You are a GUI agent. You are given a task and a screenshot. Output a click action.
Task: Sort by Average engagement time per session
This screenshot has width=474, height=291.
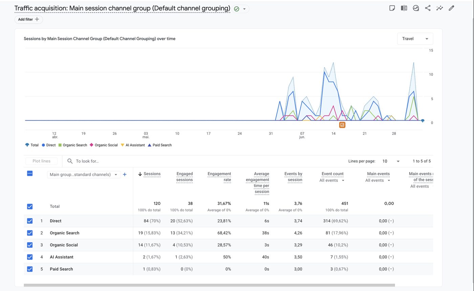[258, 183]
